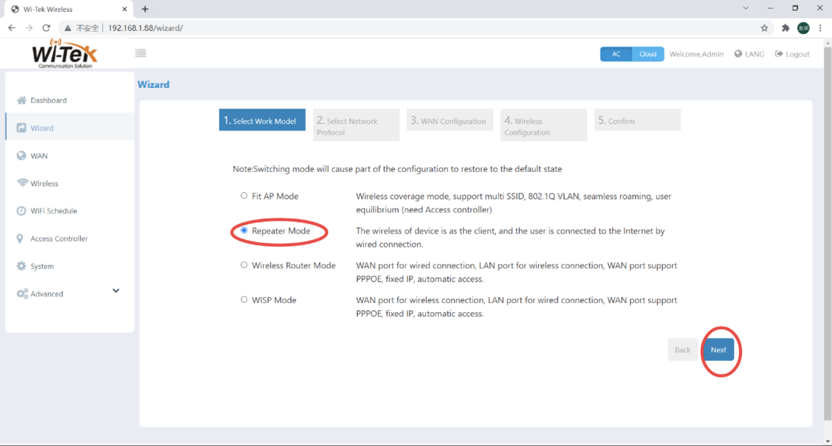Image resolution: width=832 pixels, height=446 pixels.
Task: Go to WAN Configuration step tab
Action: [449, 120]
